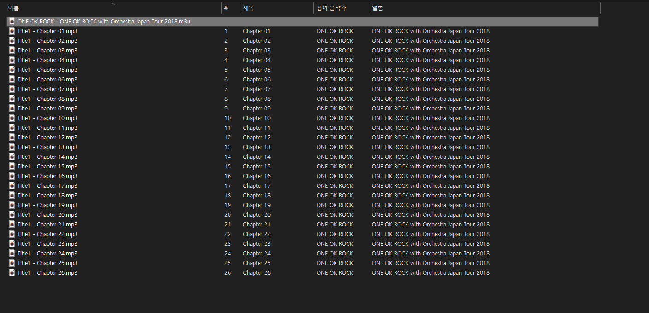Click track number 20 cell
Image resolution: width=649 pixels, height=313 pixels.
[228, 215]
